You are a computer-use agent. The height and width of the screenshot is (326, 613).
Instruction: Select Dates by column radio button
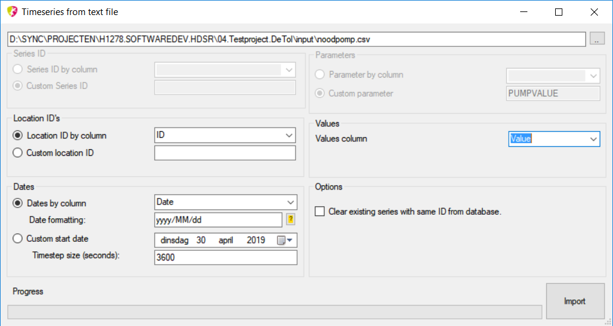point(17,203)
